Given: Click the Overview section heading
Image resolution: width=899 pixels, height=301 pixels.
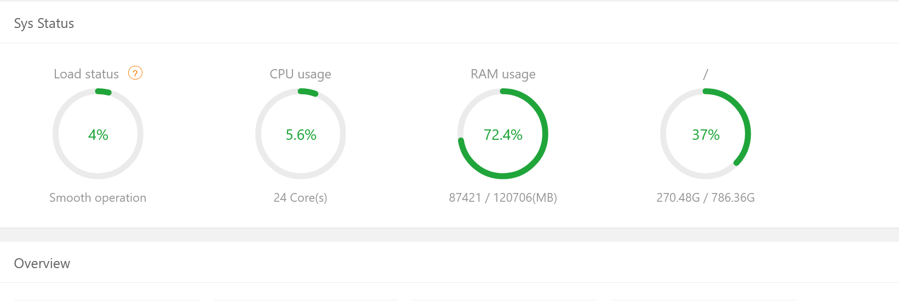Looking at the screenshot, I should tap(42, 264).
